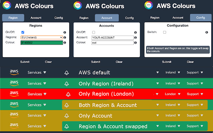The height and width of the screenshot is (133, 213).
Task: Click the info icon beside Switch option
Action: pyautogui.click(x=207, y=32)
